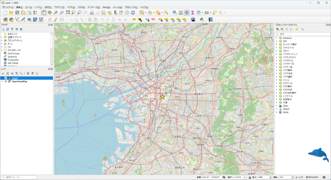This screenshot has width=331, height=180.
Task: Open a project with the folder icon
Action: pos(11,13)
